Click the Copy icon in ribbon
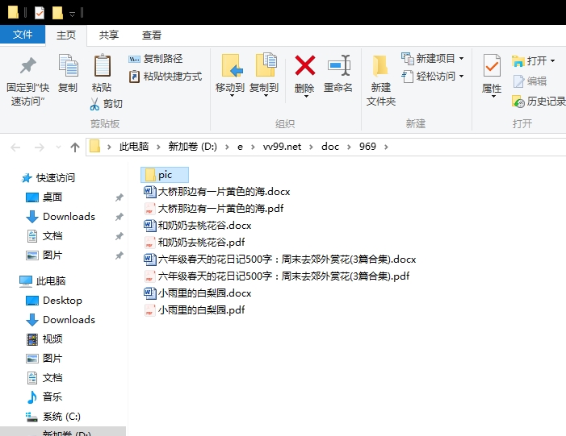 68,65
